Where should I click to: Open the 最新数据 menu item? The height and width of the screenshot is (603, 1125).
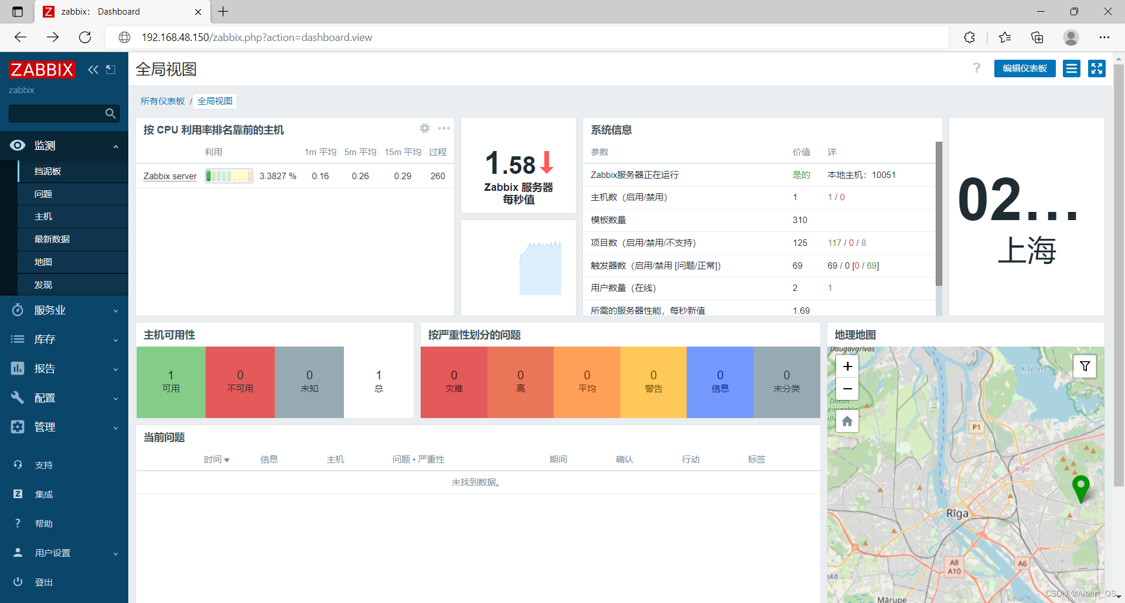pyautogui.click(x=73, y=239)
